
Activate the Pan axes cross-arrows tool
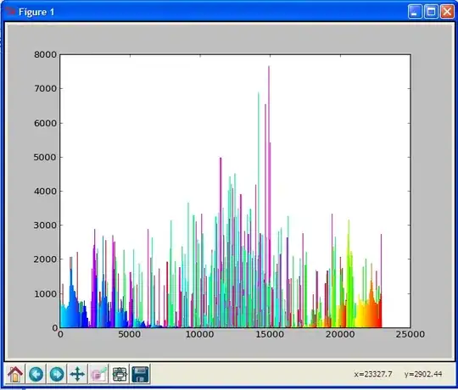[x=77, y=374]
